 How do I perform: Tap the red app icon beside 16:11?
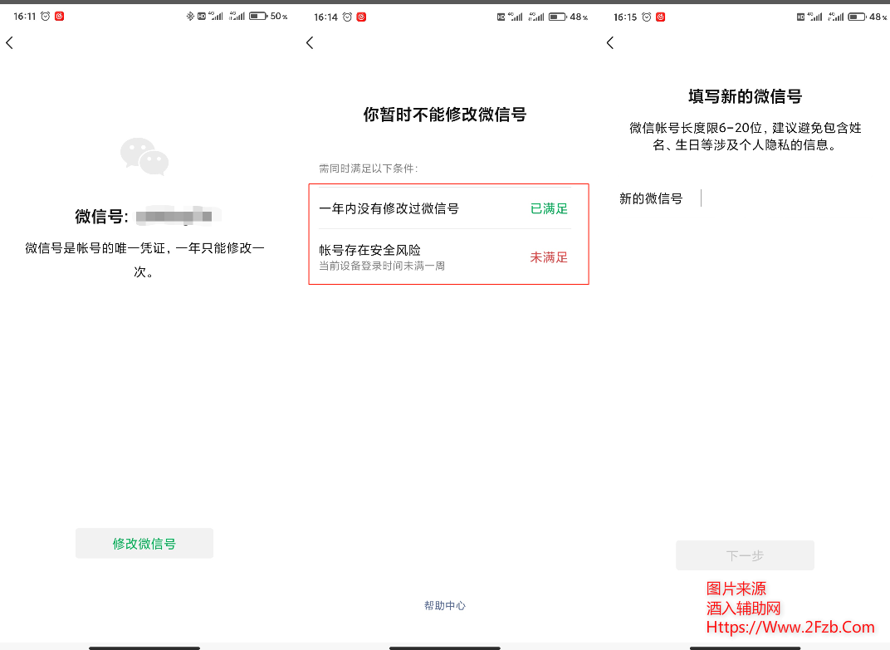(x=60, y=17)
